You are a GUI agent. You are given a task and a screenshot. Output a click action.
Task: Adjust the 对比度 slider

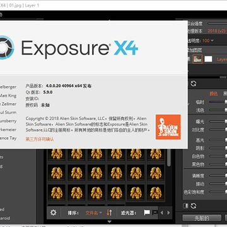pos(218,129)
